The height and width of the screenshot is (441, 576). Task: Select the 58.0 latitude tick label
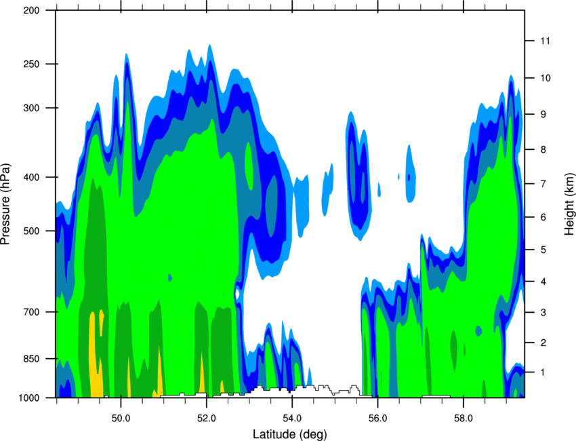pos(464,418)
